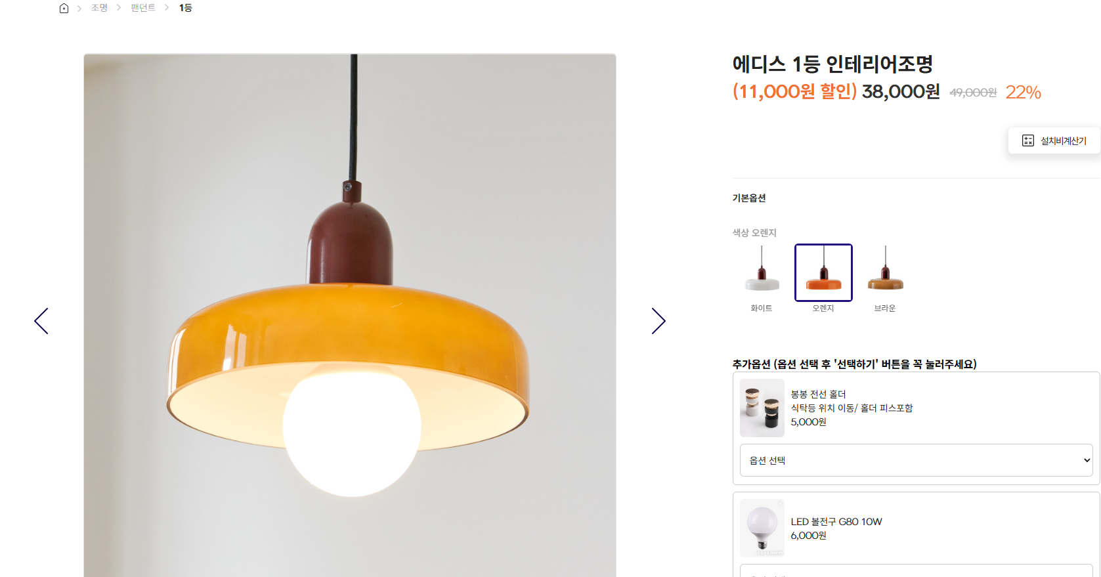The width and height of the screenshot is (1101, 577).
Task: Show the previous product image
Action: coord(41,321)
